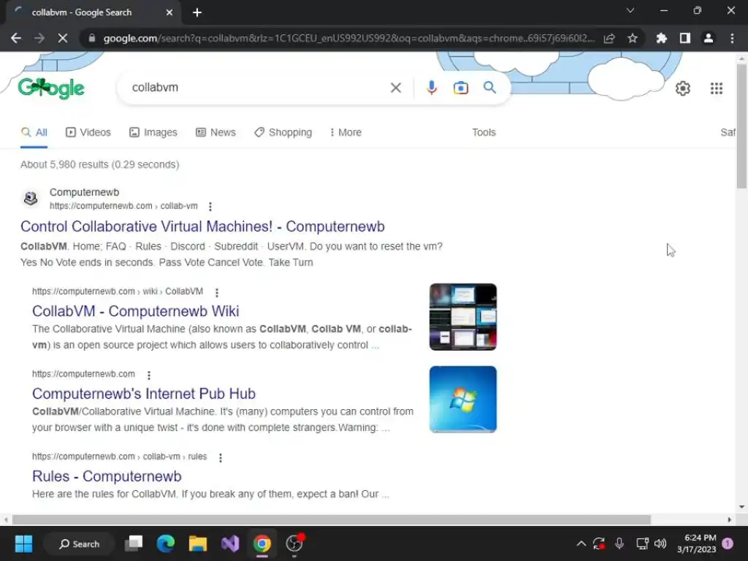The image size is (748, 561).
Task: Start a voice search with microphone
Action: pyautogui.click(x=432, y=88)
